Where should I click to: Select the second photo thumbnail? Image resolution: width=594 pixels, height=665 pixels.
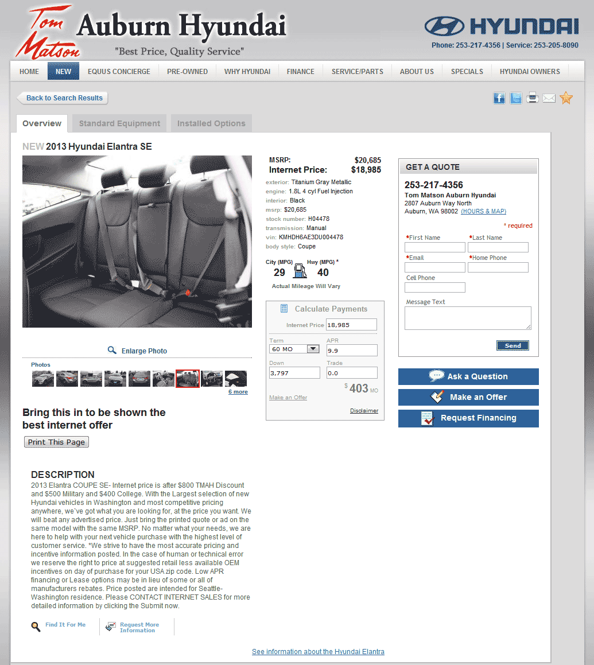67,379
